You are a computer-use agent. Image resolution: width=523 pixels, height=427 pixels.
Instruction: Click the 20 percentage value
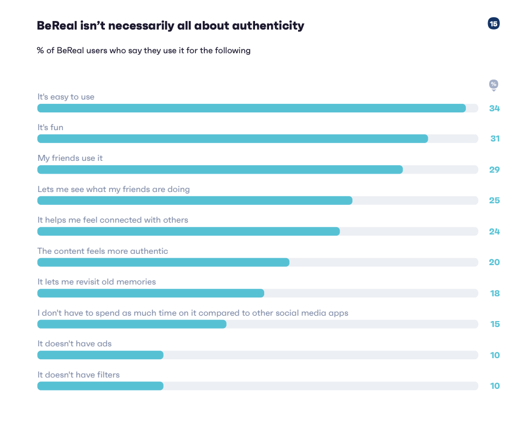point(494,262)
